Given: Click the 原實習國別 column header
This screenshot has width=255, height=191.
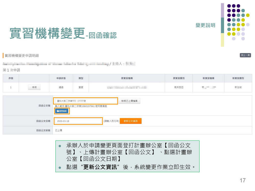Looking at the screenshot, I should [x=178, y=78].
